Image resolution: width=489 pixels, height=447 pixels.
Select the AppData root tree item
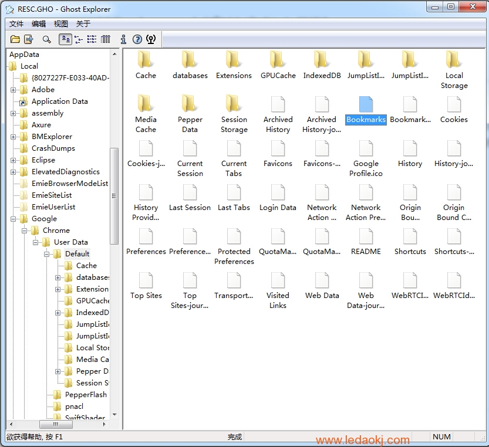coord(24,55)
